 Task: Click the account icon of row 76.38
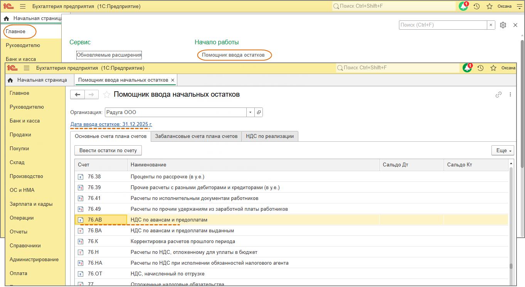[81, 177]
